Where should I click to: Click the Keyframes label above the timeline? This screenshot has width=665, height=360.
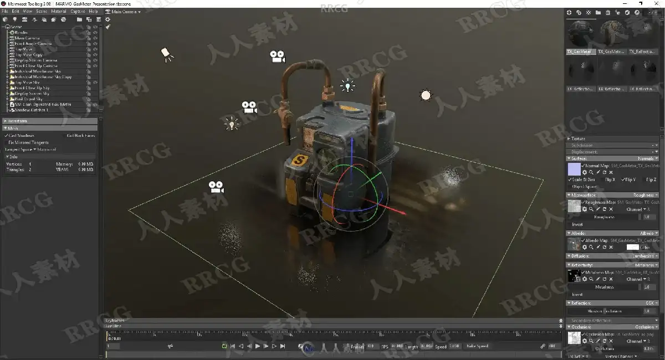point(115,321)
